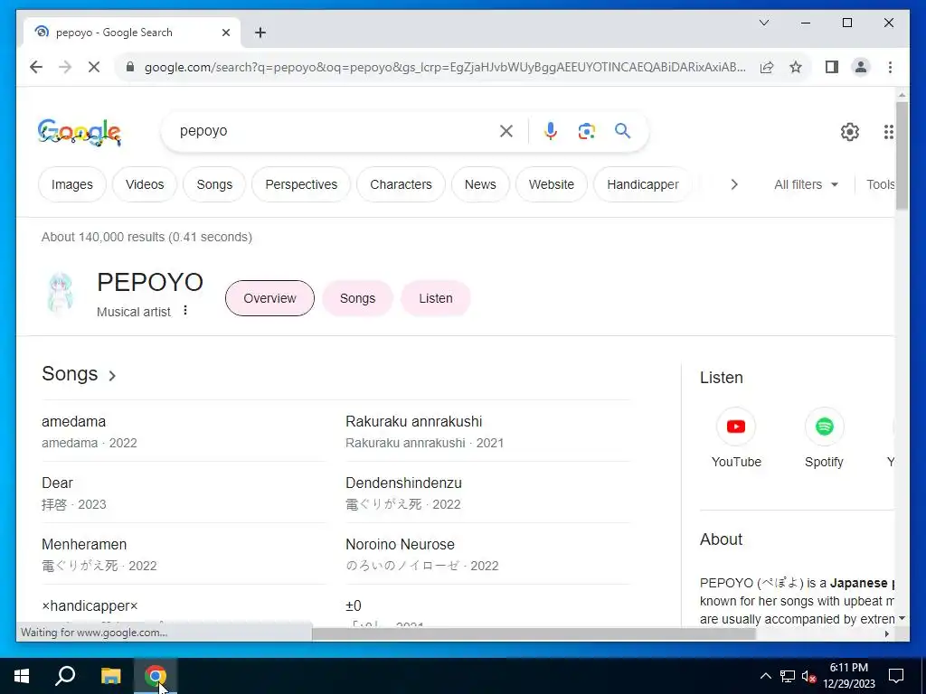This screenshot has width=926, height=694.
Task: Open the song Menheramen
Action: tap(84, 545)
